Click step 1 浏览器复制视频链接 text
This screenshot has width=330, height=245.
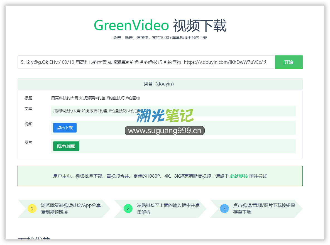point(71,209)
